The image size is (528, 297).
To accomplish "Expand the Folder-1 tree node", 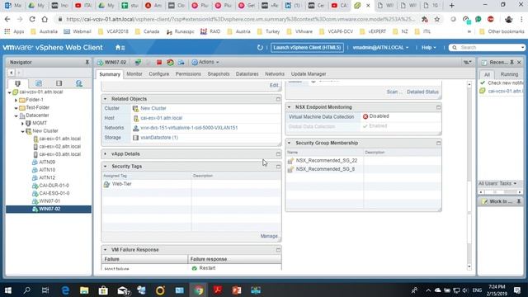I will (x=16, y=100).
